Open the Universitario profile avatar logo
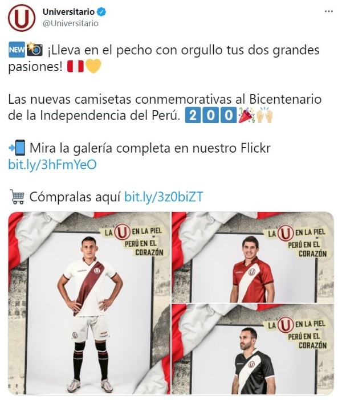342x400 pixels. (x=22, y=18)
